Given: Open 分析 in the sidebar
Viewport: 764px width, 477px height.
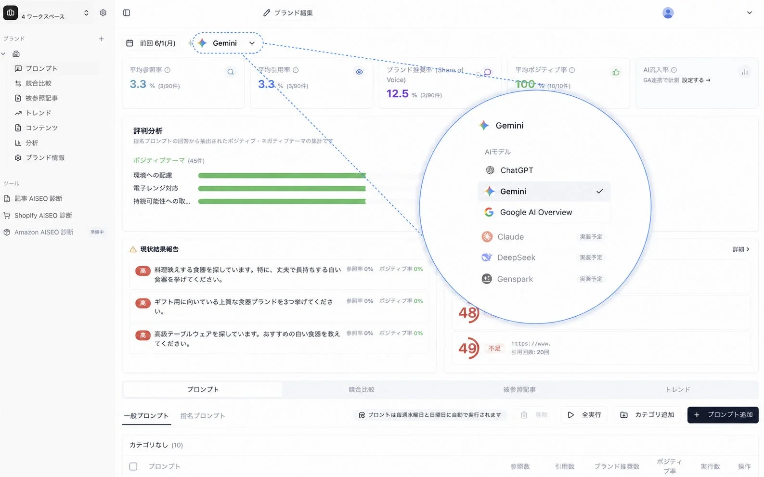Looking at the screenshot, I should point(55,143).
